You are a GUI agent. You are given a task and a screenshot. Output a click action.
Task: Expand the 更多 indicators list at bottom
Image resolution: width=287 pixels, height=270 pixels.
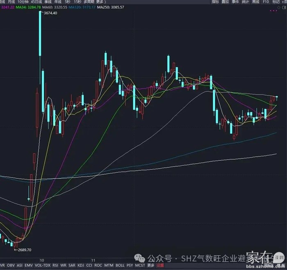click(x=150, y=265)
